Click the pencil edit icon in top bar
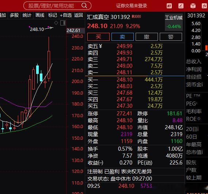Viewport: 208px width, 194px height. pyautogui.click(x=181, y=6)
